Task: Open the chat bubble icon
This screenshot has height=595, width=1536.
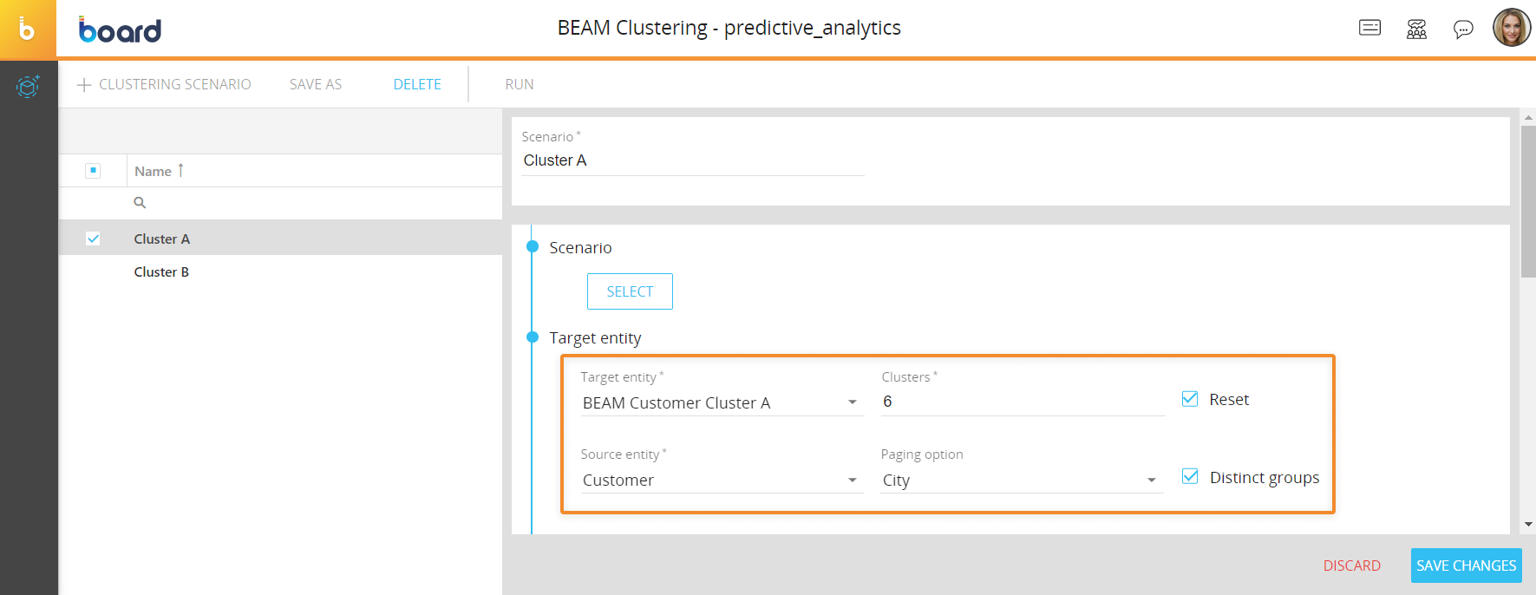Action: [x=1463, y=29]
